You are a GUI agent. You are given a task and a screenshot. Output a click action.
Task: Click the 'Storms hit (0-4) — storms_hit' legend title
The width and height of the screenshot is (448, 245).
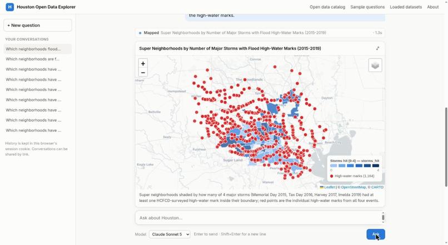(x=355, y=161)
